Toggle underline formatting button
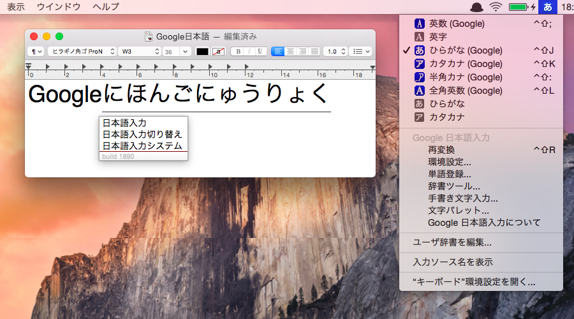This screenshot has height=319, width=574. coord(260,52)
